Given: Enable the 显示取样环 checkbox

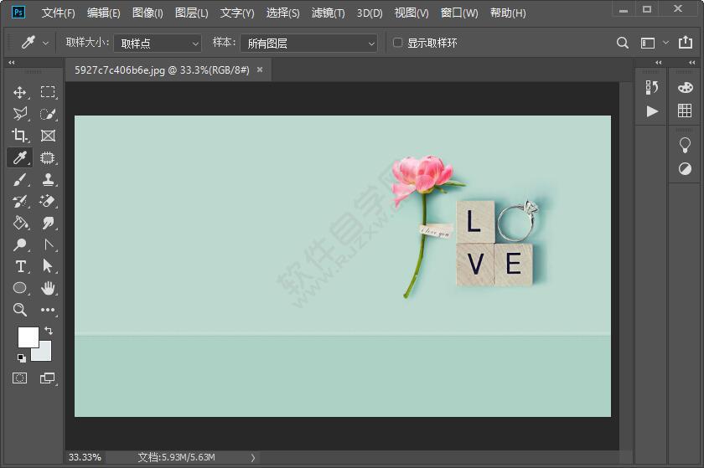Looking at the screenshot, I should click(398, 43).
